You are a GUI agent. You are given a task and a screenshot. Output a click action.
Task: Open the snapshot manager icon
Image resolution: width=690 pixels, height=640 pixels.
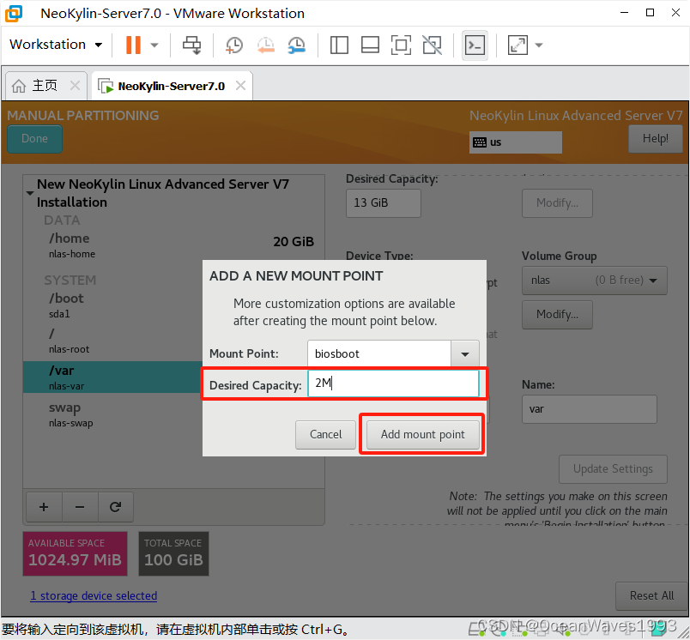coord(297,45)
